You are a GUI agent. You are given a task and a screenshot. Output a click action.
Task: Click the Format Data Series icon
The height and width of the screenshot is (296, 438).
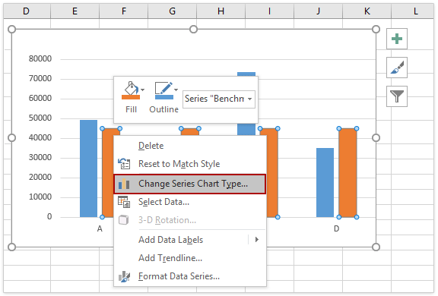coord(124,276)
